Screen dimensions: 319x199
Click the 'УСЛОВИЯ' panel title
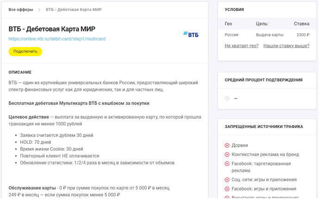tap(234, 10)
